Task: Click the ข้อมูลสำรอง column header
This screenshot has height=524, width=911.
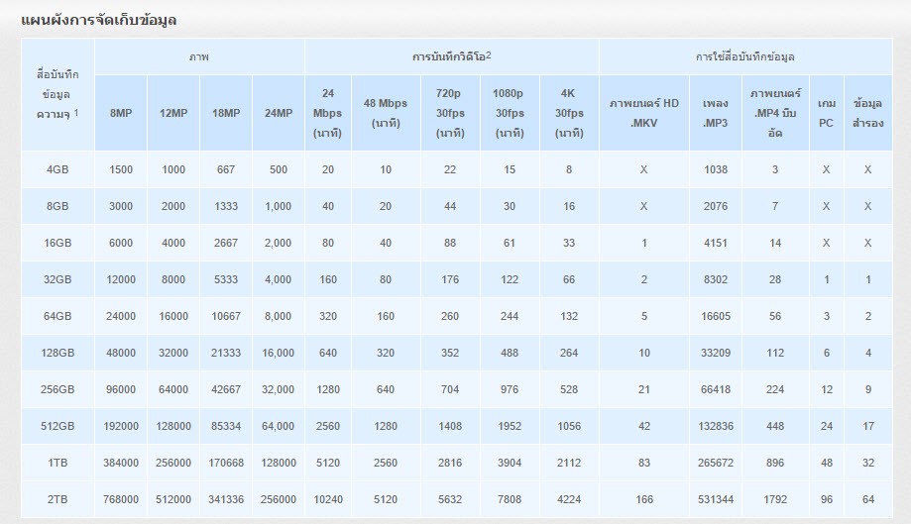Action: point(868,113)
